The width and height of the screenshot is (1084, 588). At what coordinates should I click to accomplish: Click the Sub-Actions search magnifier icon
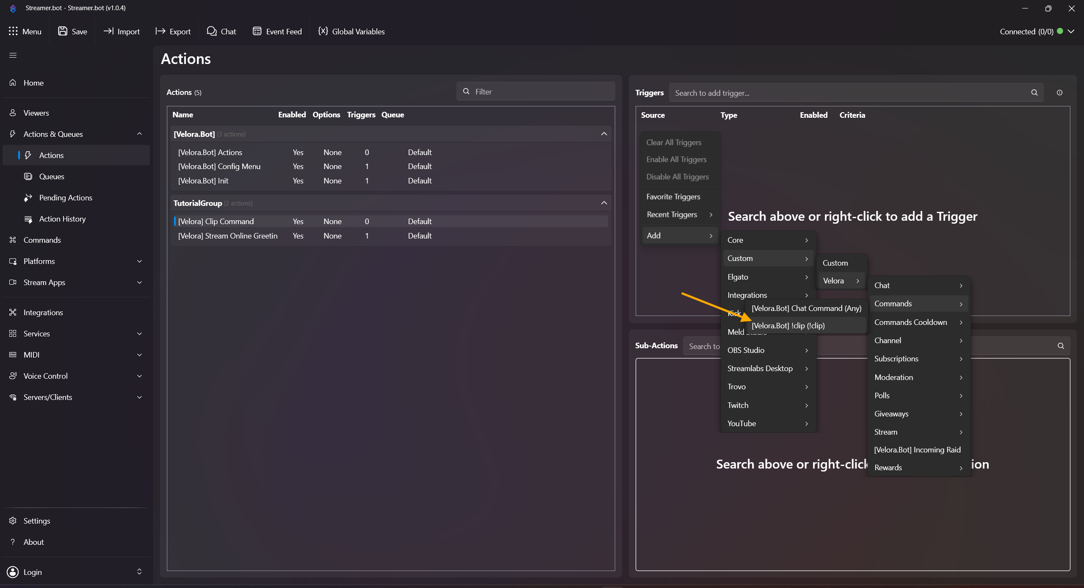tap(1061, 346)
